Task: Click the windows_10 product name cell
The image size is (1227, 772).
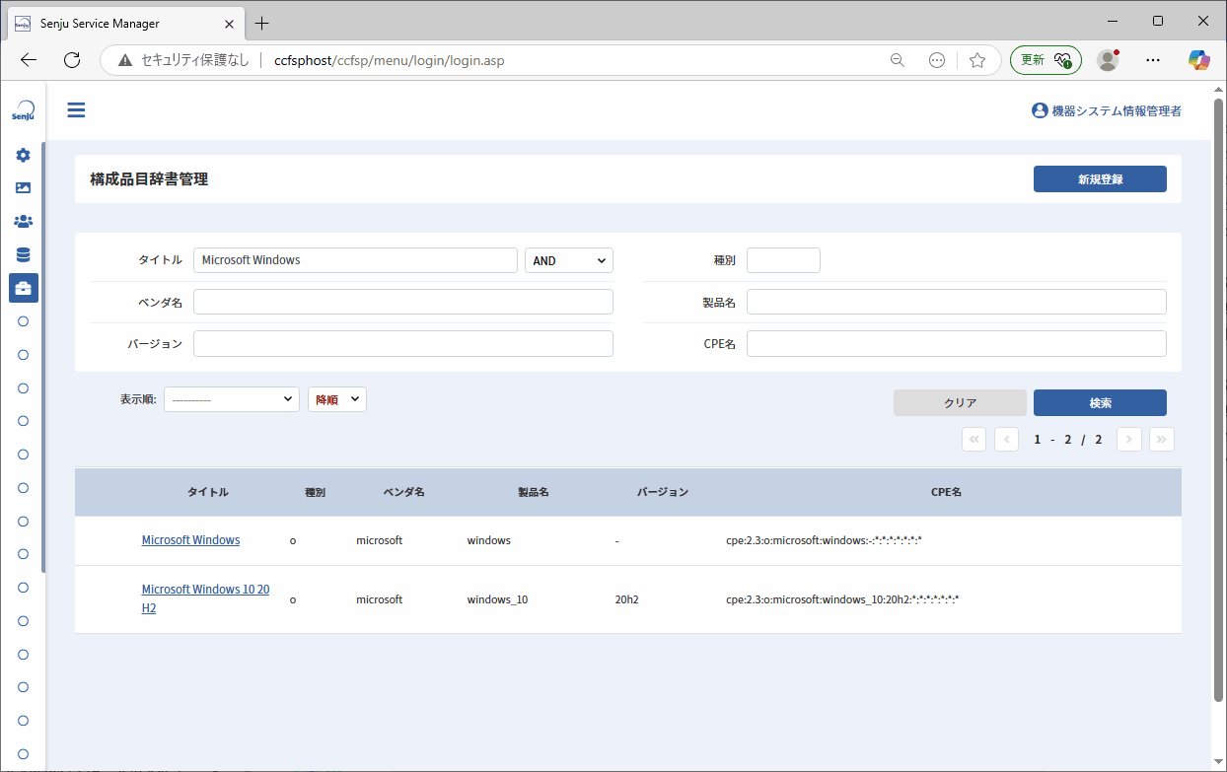Action: click(497, 599)
